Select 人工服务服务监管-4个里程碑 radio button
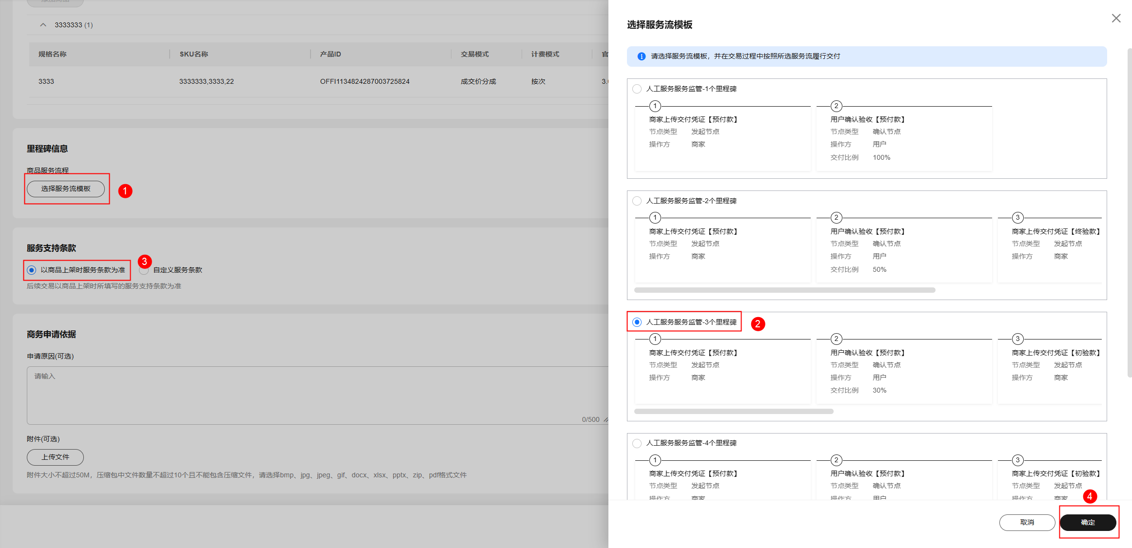The image size is (1132, 548). 637,443
